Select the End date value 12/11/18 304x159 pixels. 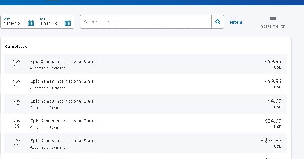[x=48, y=23]
